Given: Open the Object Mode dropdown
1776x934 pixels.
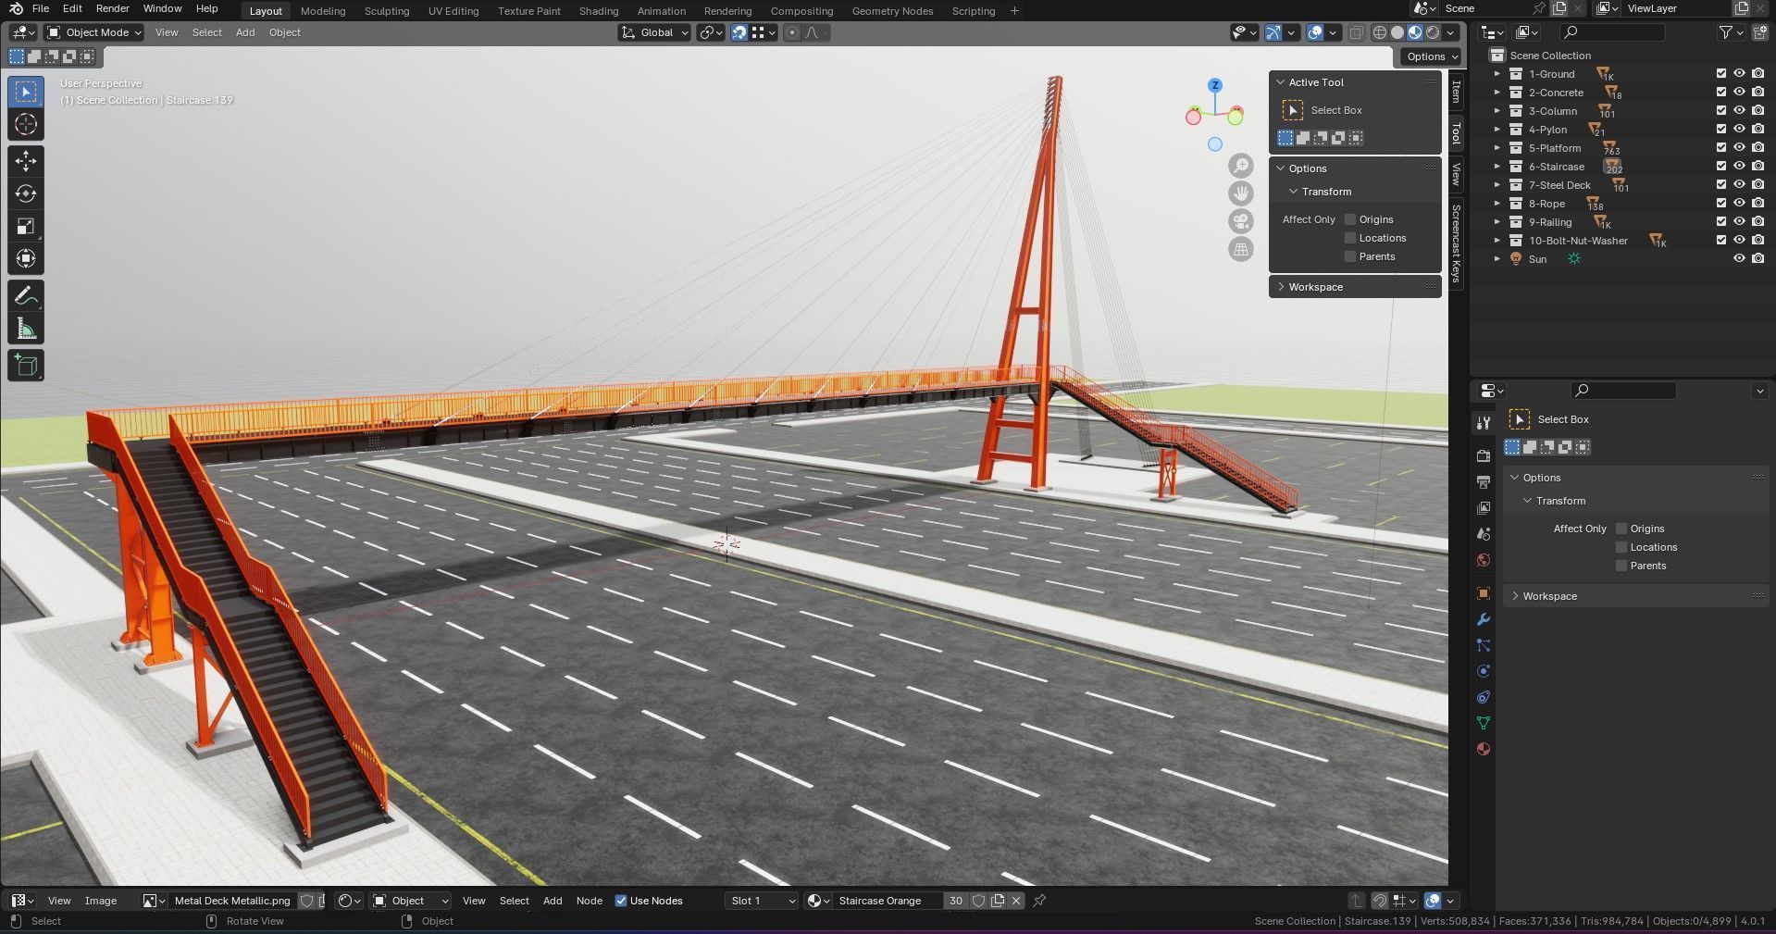Looking at the screenshot, I should [x=94, y=32].
